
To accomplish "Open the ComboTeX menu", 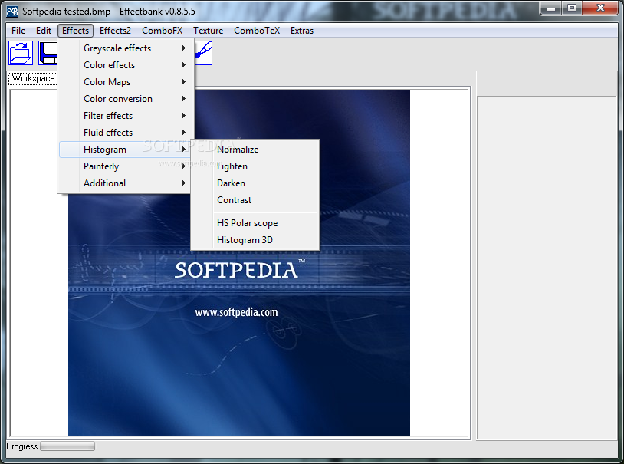I will point(257,31).
